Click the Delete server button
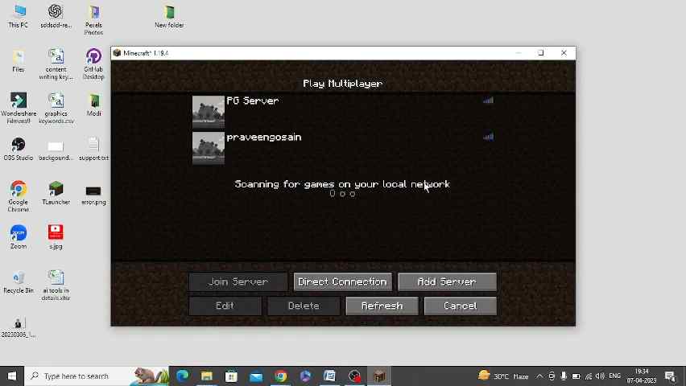 [304, 306]
